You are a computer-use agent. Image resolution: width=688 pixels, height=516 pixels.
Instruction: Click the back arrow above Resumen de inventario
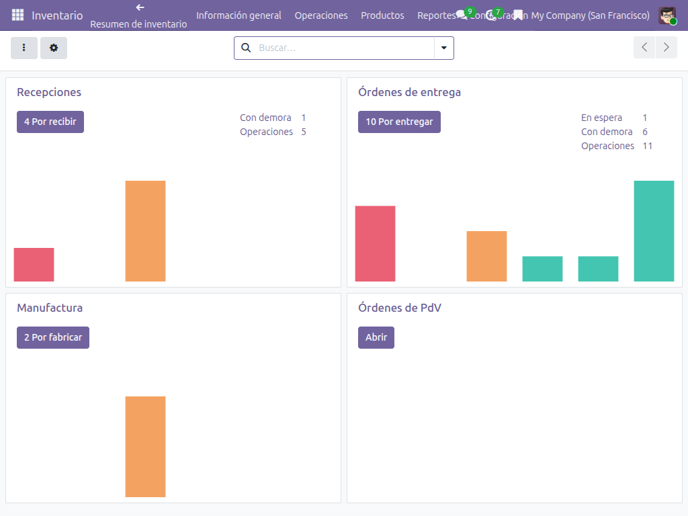tap(140, 7)
